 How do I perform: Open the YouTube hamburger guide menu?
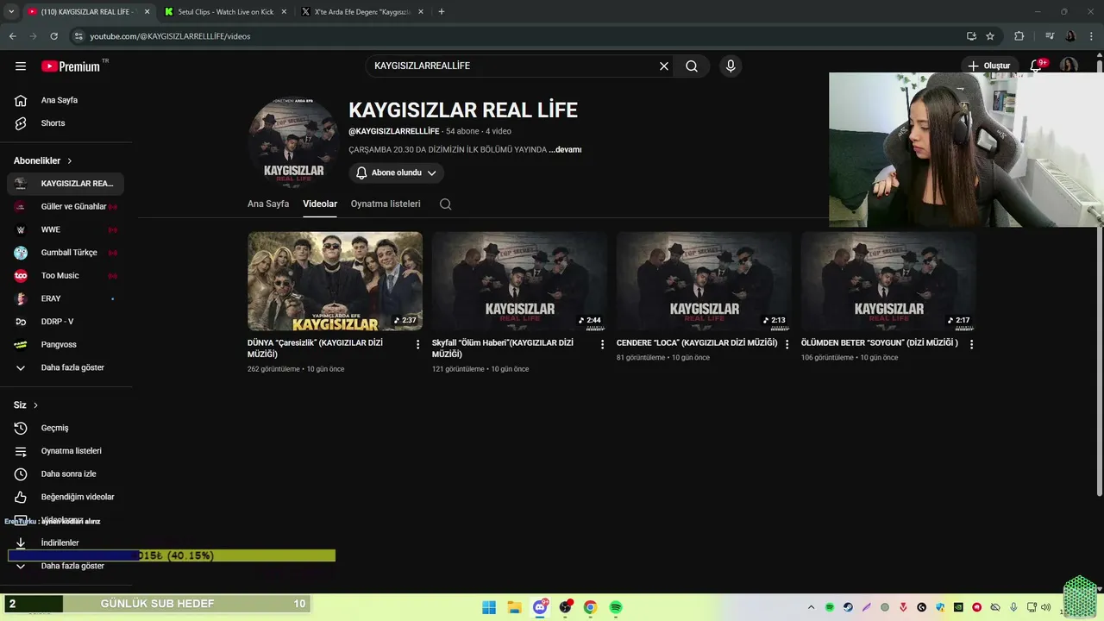click(x=21, y=66)
